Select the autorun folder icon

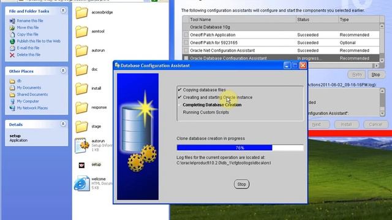(81, 50)
